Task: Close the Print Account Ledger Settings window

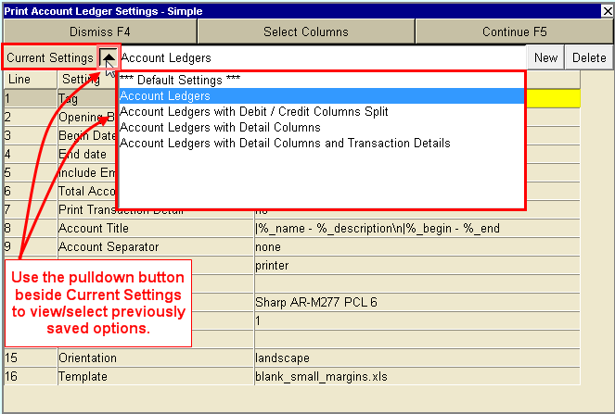Action: point(607,11)
